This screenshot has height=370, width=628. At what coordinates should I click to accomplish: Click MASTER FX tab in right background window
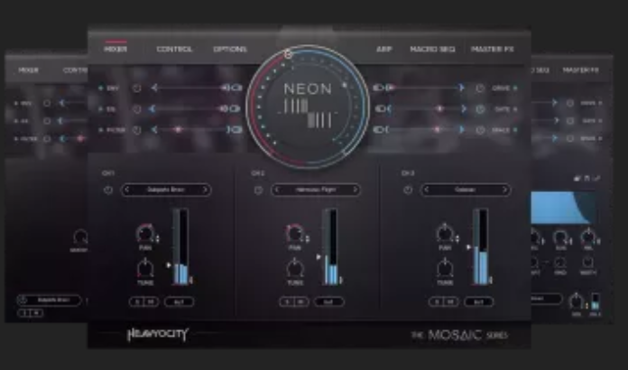[581, 70]
